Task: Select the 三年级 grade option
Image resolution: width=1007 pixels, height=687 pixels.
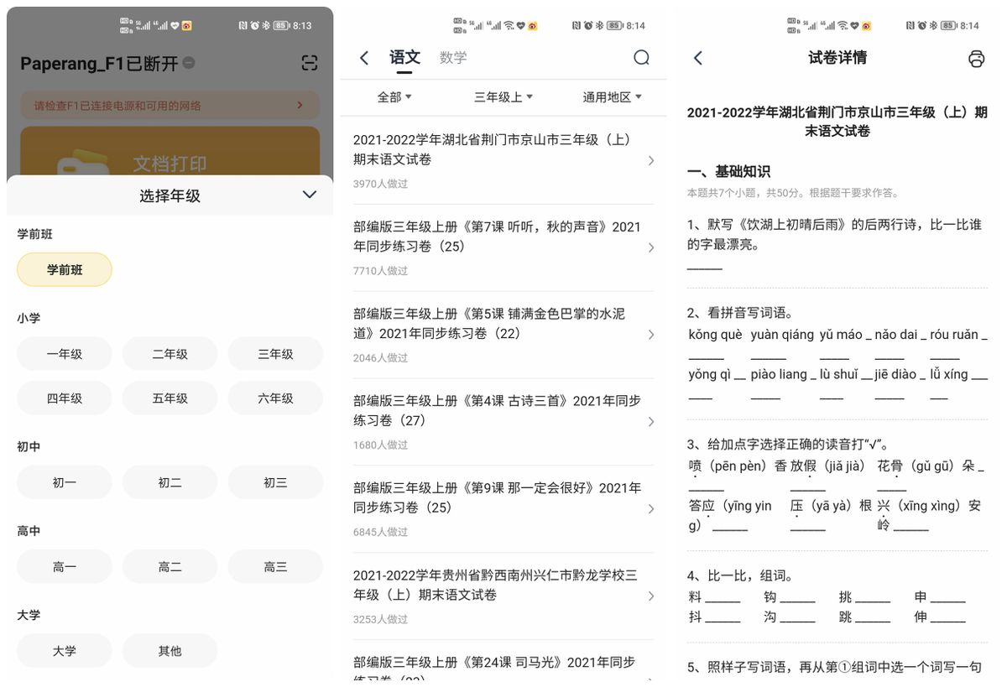Action: [x=275, y=353]
